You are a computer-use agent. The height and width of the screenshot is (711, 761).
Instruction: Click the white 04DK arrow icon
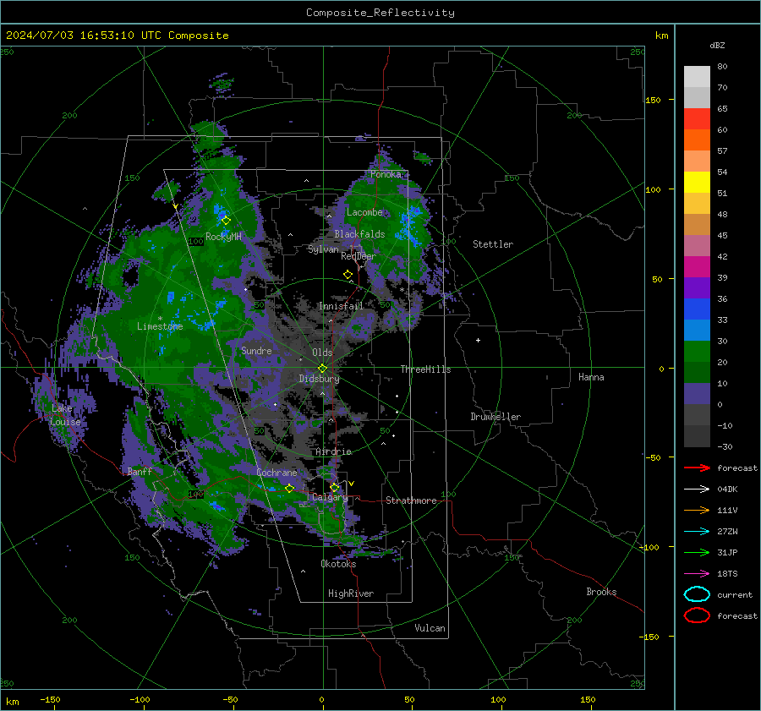[x=697, y=489]
